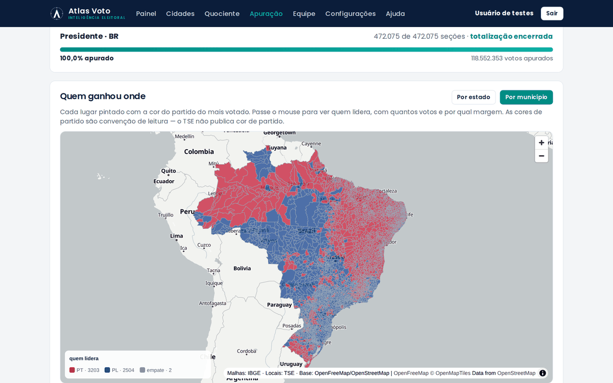Select the Por município view
Viewport: 613px width, 383px height.
(526, 97)
